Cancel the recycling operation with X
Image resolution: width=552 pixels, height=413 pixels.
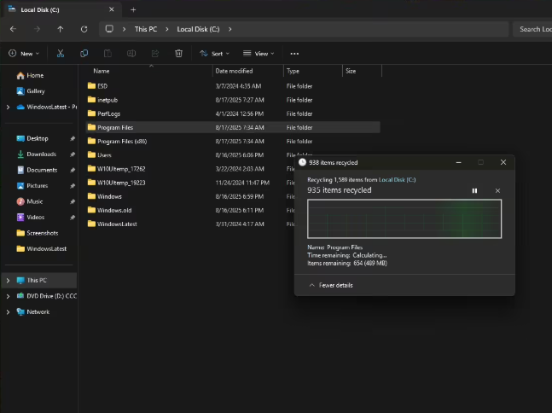coord(497,190)
